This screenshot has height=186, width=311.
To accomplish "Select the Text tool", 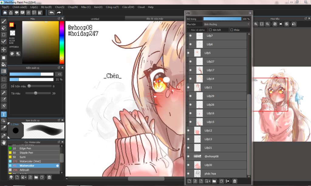I will pyautogui.click(x=4, y=114).
